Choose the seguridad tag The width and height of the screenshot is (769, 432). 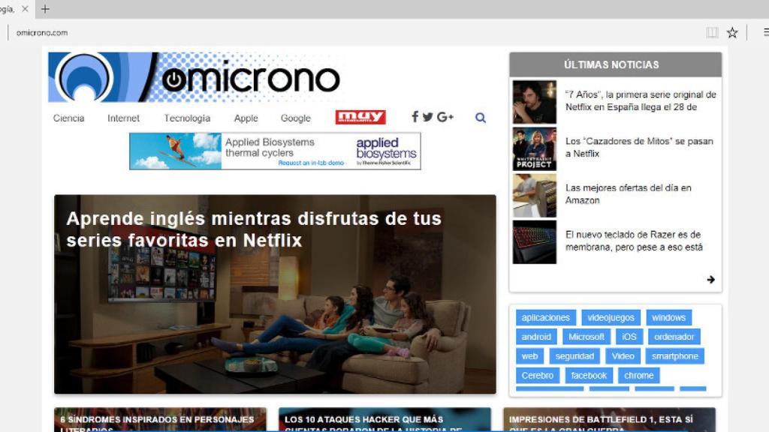(574, 356)
